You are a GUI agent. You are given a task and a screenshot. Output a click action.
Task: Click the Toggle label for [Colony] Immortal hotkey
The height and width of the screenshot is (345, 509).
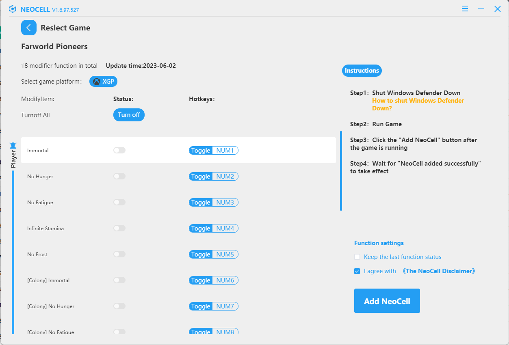[x=201, y=280]
